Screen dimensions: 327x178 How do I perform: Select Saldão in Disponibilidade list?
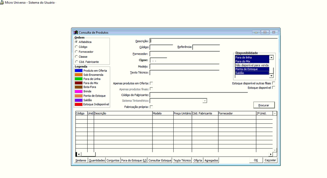tap(252, 73)
